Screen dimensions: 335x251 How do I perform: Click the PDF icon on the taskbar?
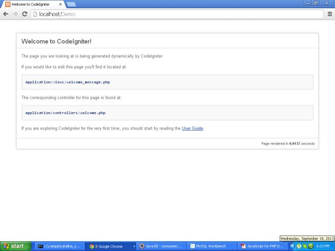243,246
